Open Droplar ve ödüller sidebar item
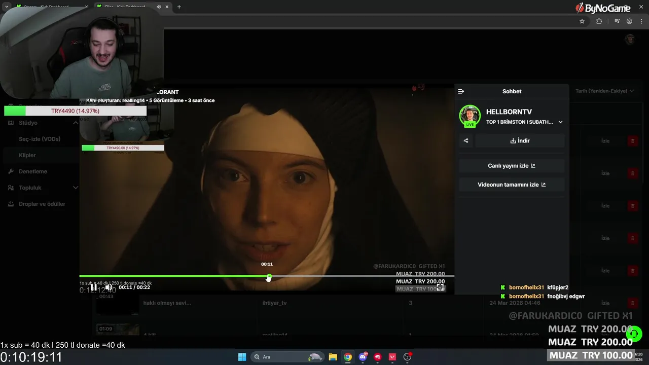Viewport: 649px width, 365px height. click(x=42, y=204)
